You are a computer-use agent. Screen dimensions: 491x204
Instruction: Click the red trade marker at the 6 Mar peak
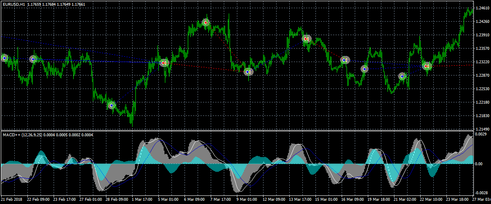coord(206,22)
